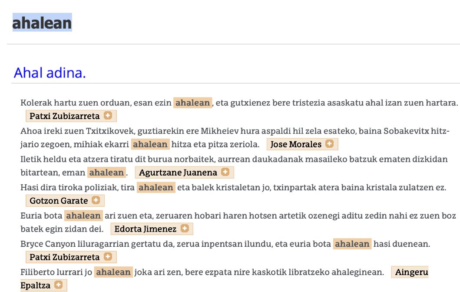
Task: Click highlighted 'ahalean' after 'poliziak, tira'
Action: coord(156,187)
